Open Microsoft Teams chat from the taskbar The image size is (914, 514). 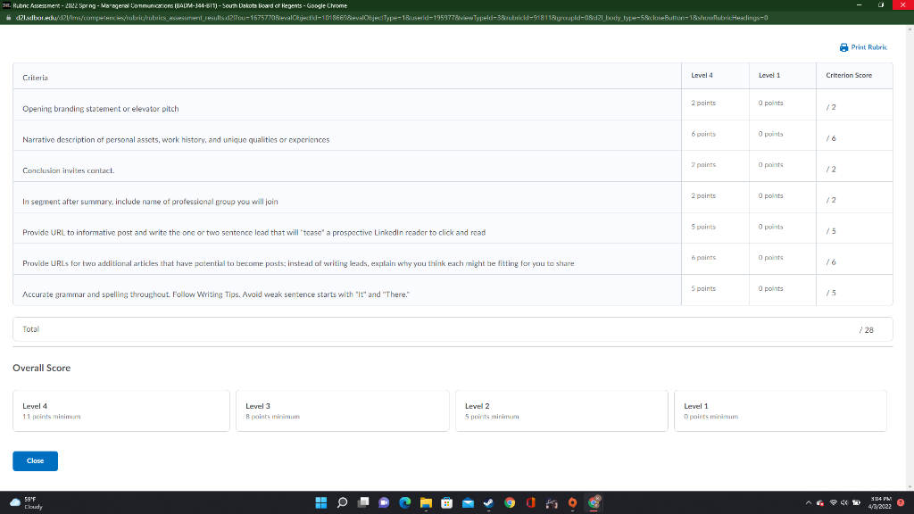[383, 502]
